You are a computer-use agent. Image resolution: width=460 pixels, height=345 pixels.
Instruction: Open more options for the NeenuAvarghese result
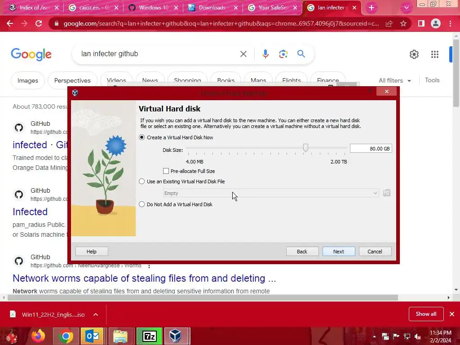point(149,266)
